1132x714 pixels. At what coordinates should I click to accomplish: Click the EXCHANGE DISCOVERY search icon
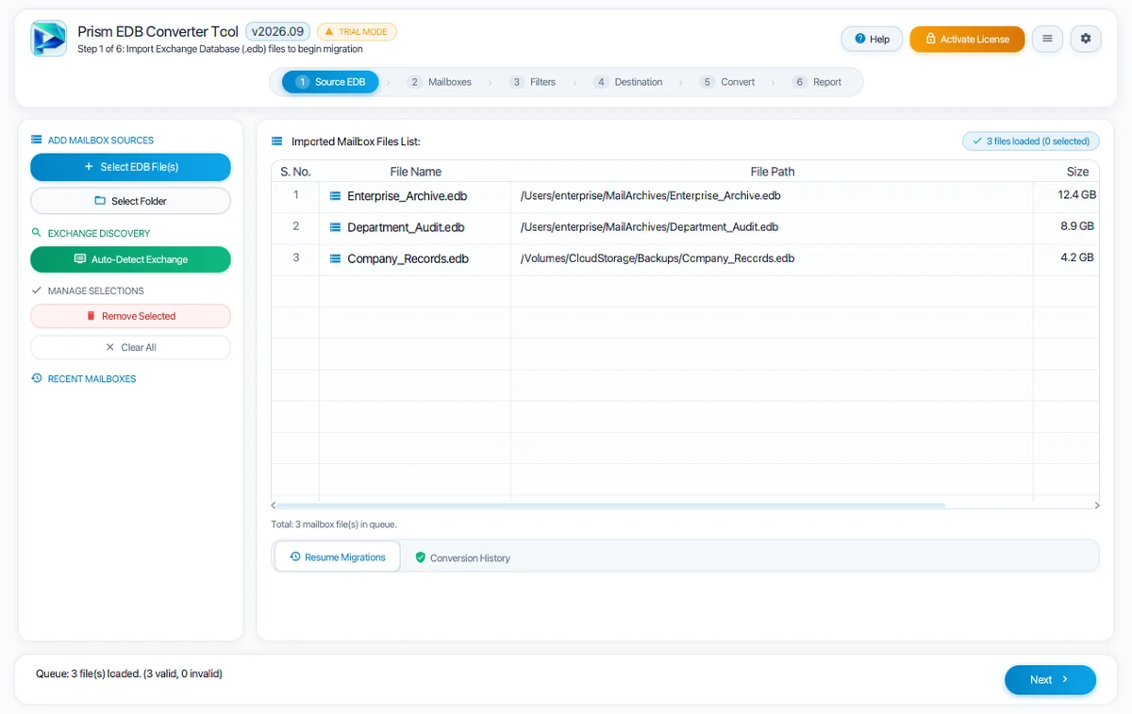(x=36, y=233)
